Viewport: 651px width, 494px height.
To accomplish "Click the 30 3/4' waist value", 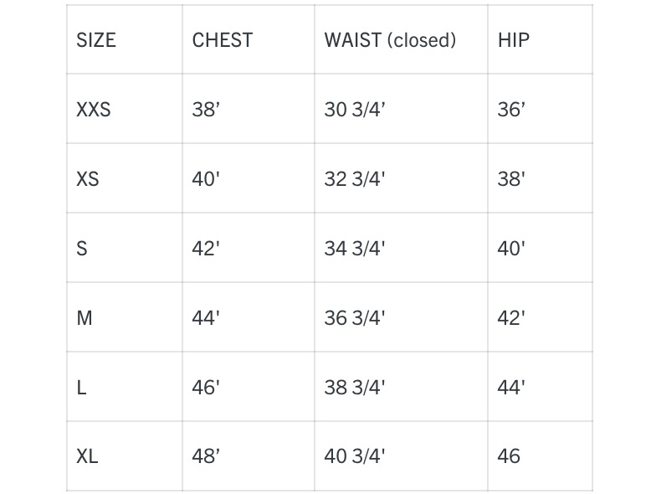I will (x=355, y=110).
